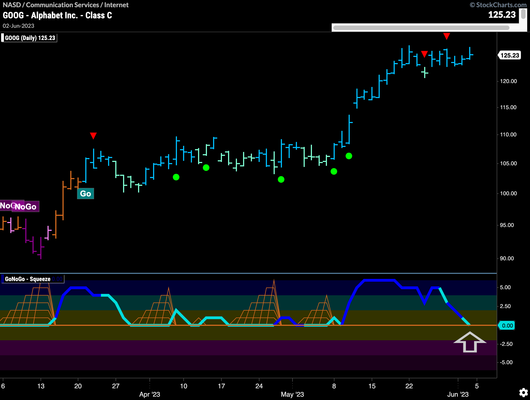Click the horizontal scrollbar at top right
The width and height of the screenshot is (530, 400).
(421, 27)
